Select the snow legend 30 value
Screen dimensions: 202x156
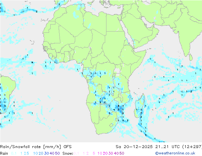[111, 153]
